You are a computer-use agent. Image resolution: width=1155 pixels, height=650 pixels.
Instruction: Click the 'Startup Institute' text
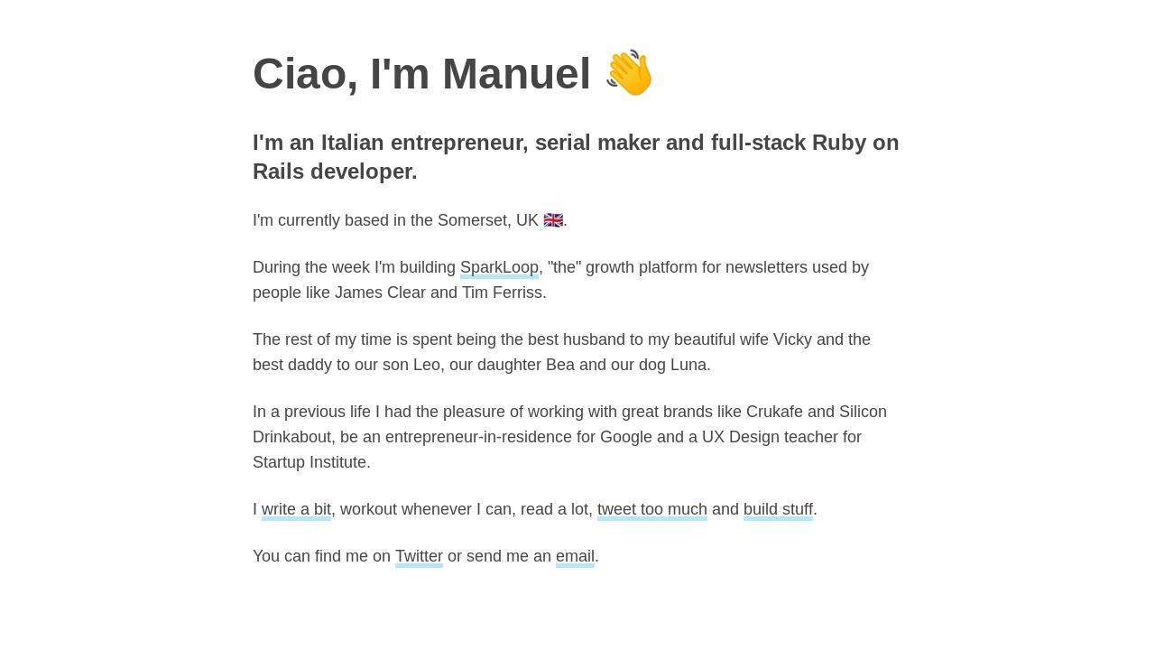point(310,462)
